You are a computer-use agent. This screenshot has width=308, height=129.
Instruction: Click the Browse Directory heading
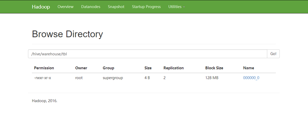point(67,34)
